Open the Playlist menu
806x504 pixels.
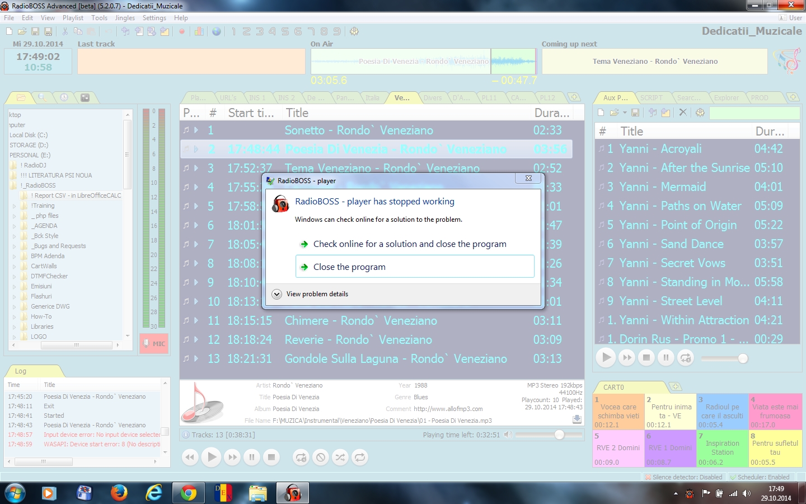(x=73, y=18)
